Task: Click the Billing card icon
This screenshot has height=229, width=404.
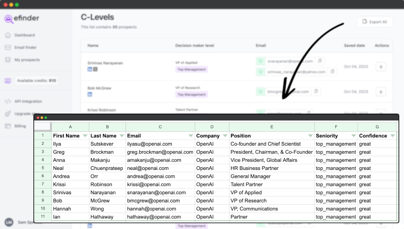Action: coord(8,126)
